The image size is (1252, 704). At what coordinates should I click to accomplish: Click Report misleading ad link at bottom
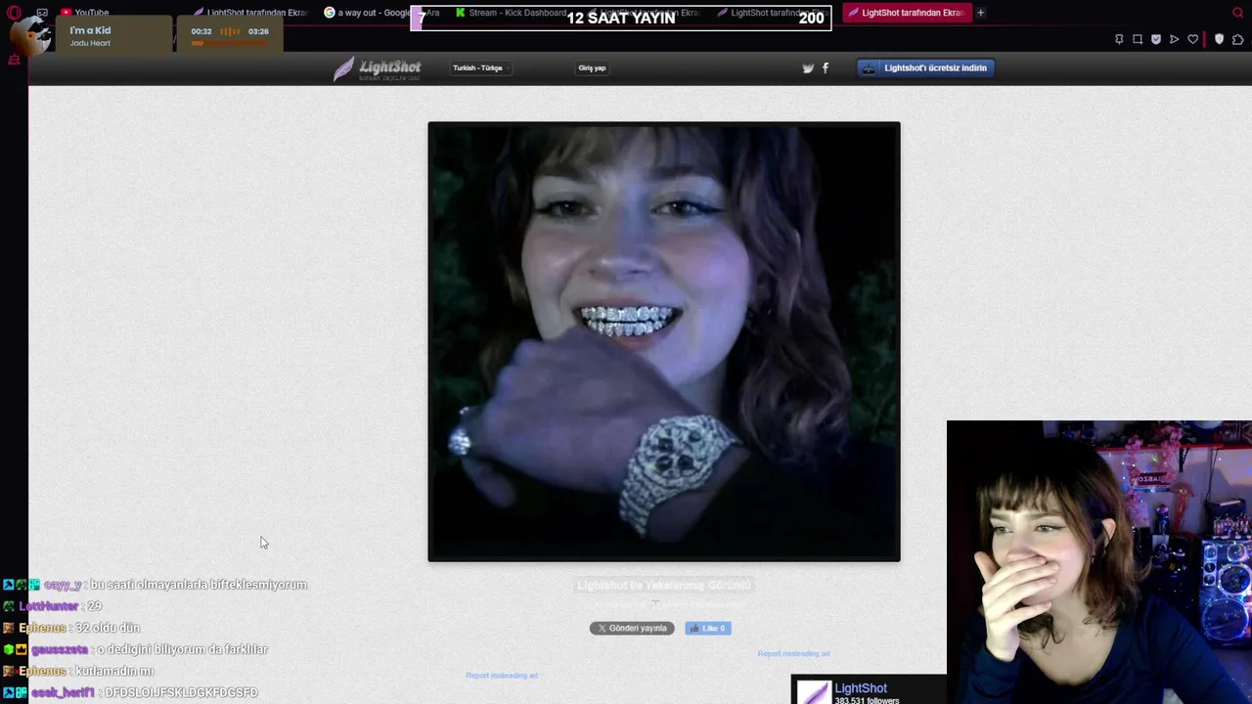coord(502,675)
